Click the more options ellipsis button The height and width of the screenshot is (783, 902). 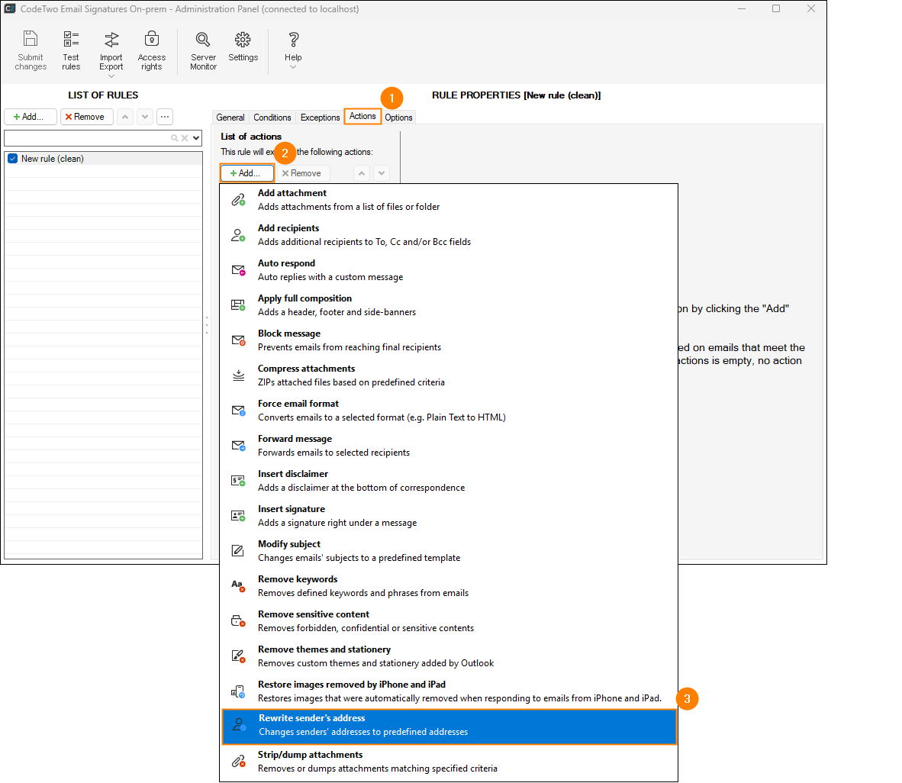[165, 117]
